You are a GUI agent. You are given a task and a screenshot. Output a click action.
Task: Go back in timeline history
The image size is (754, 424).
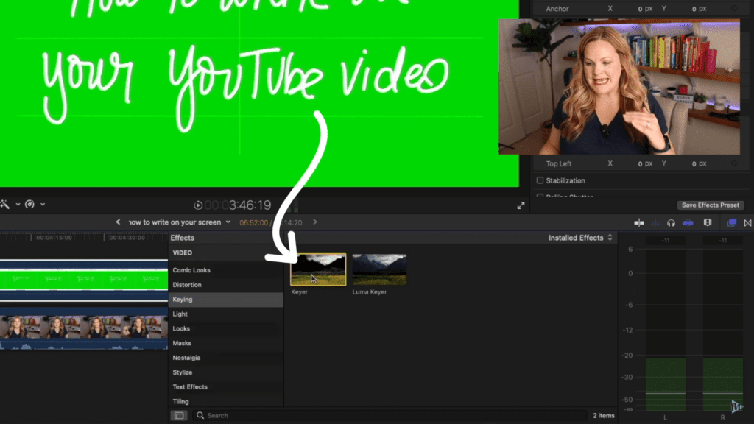click(118, 222)
